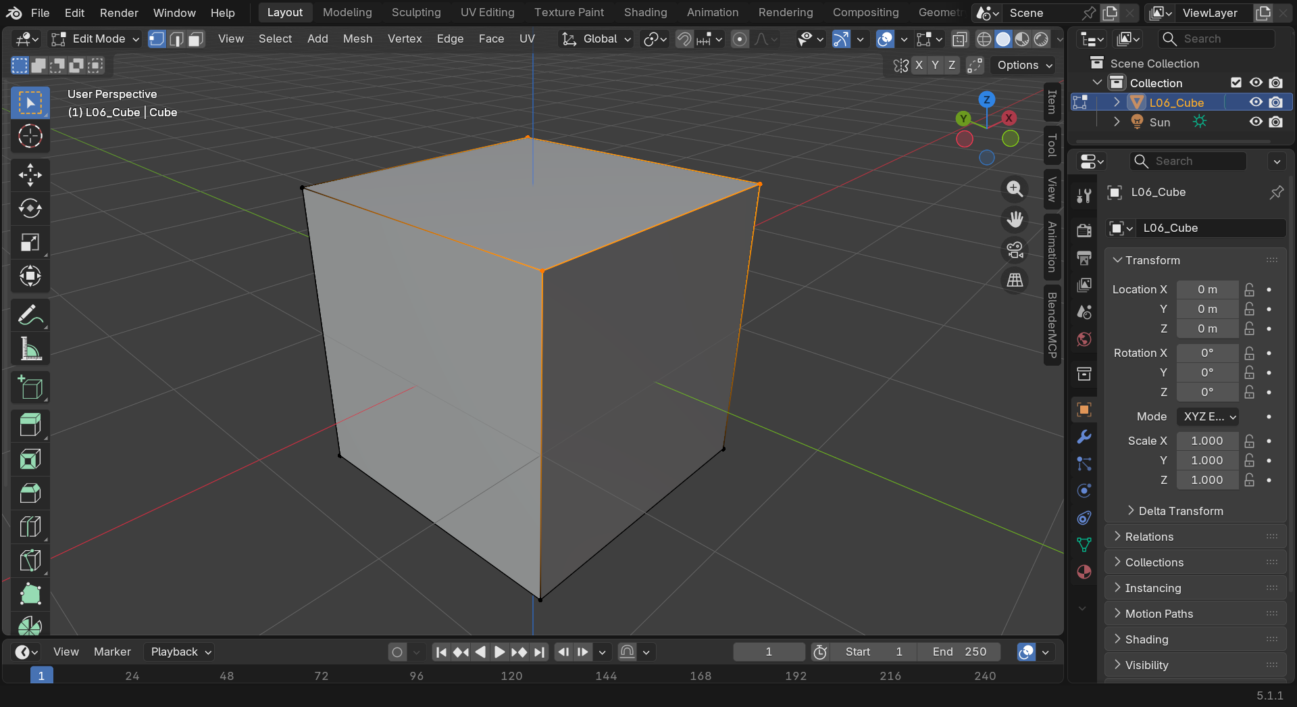Open the Object Data mesh properties tab

(1084, 545)
